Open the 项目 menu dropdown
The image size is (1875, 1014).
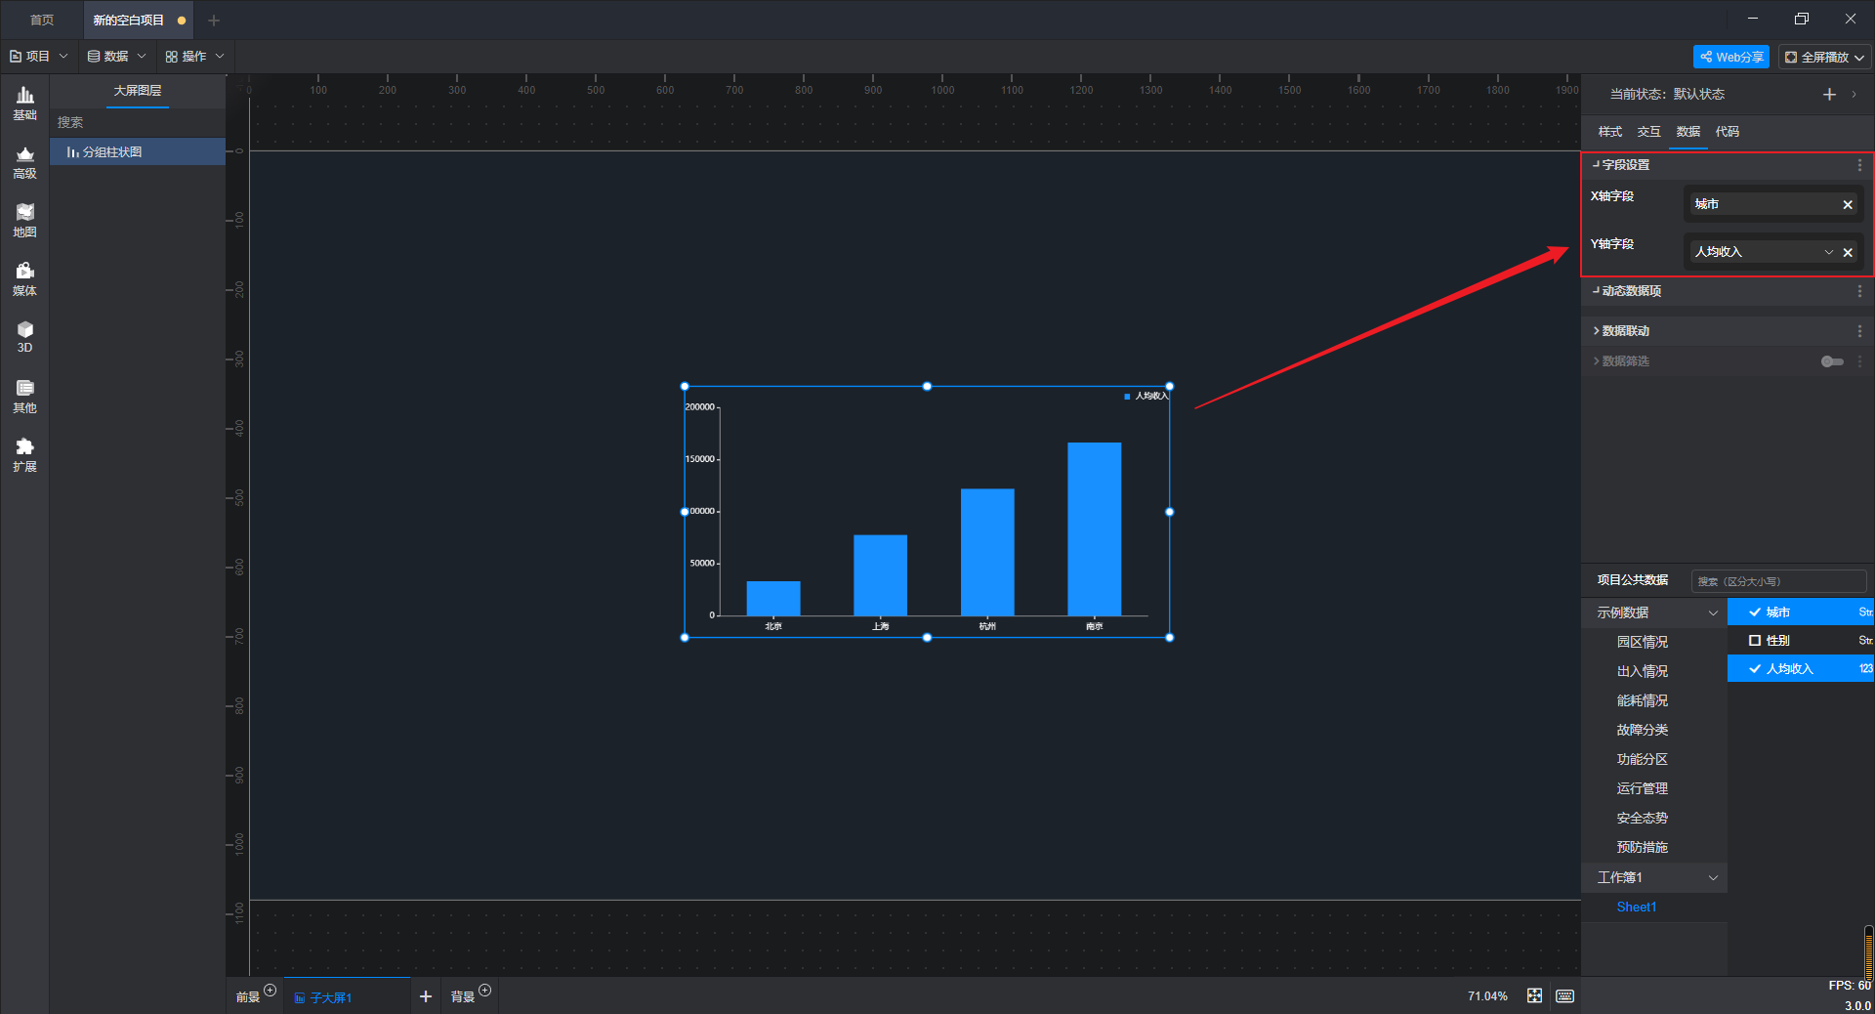(x=39, y=56)
